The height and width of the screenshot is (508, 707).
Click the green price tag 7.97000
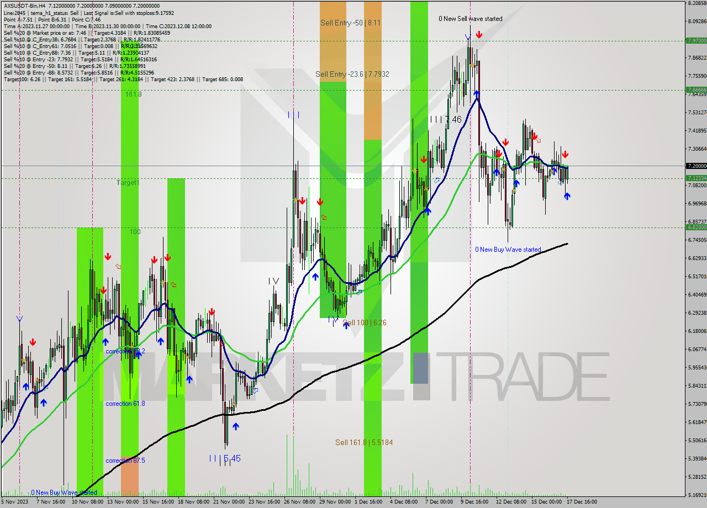[x=696, y=40]
